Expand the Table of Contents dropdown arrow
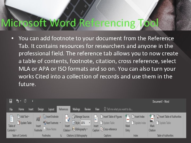Screen dimensions: 191x143 16,130
